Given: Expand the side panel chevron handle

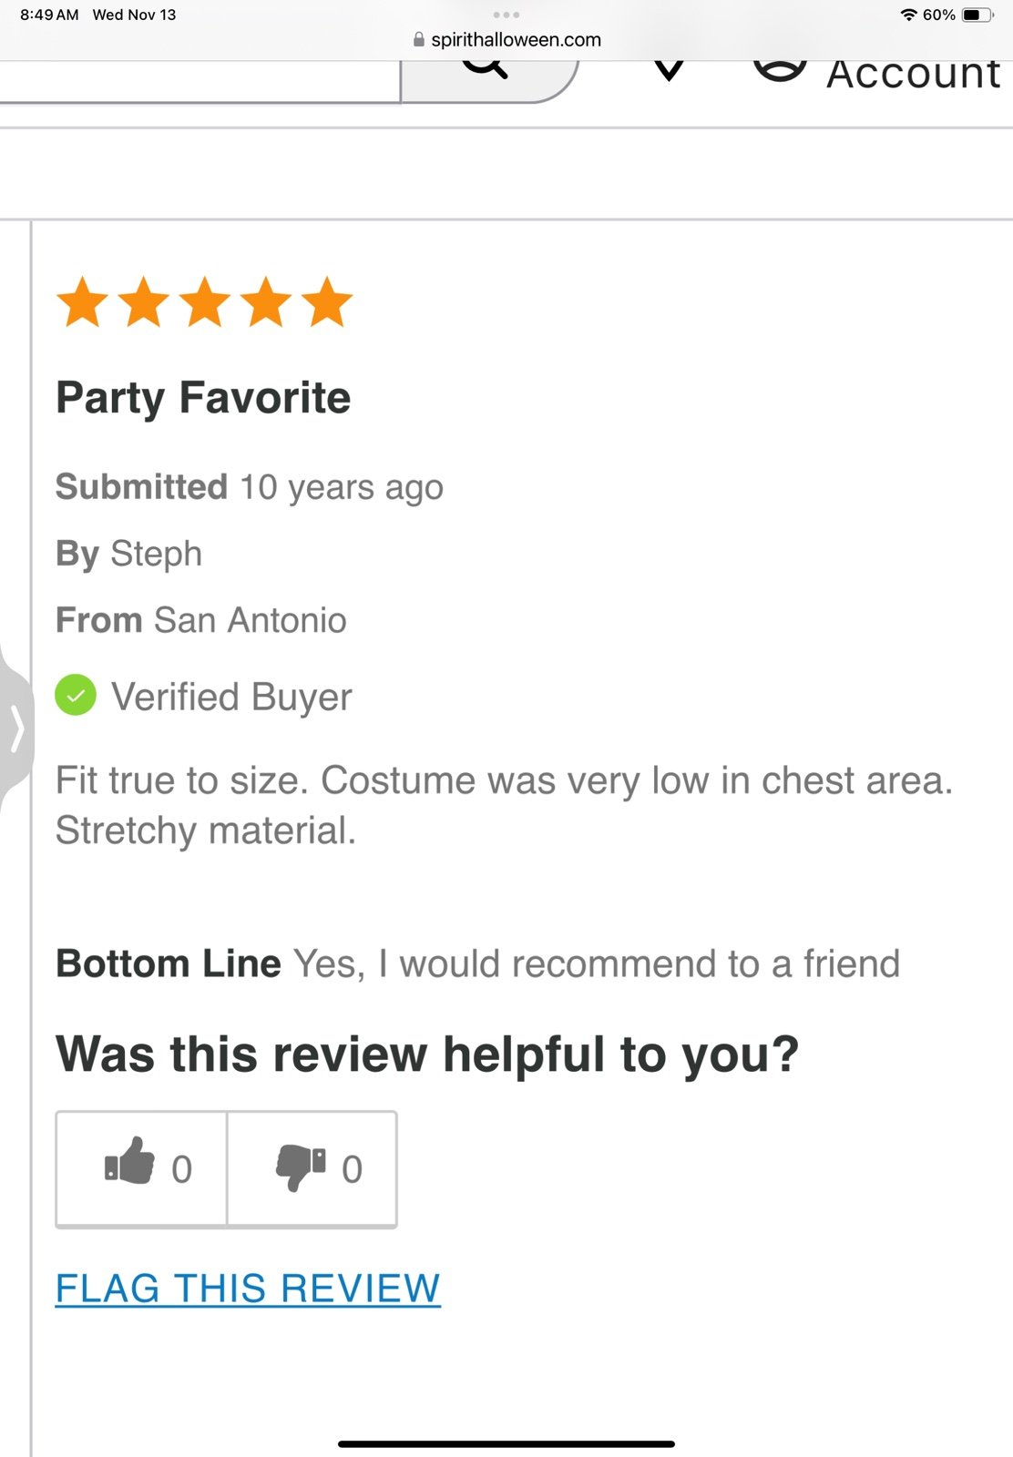Looking at the screenshot, I should 15,728.
